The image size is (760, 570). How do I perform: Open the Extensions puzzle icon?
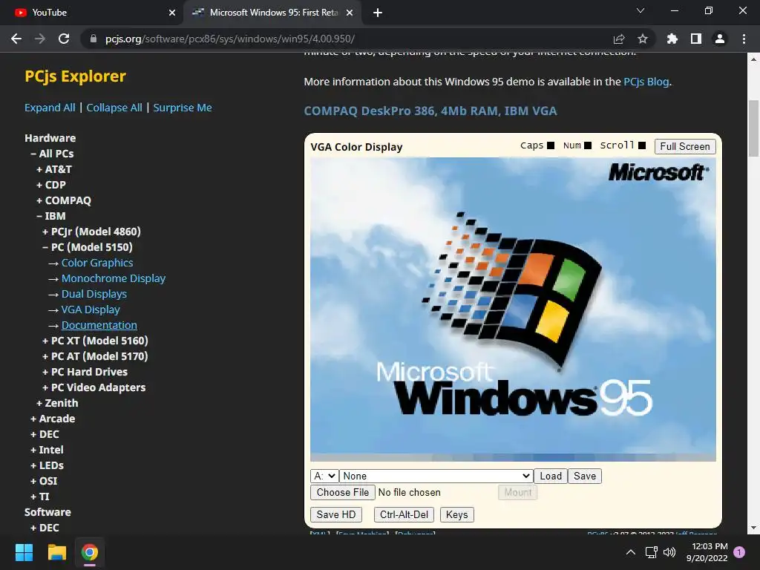coord(672,39)
